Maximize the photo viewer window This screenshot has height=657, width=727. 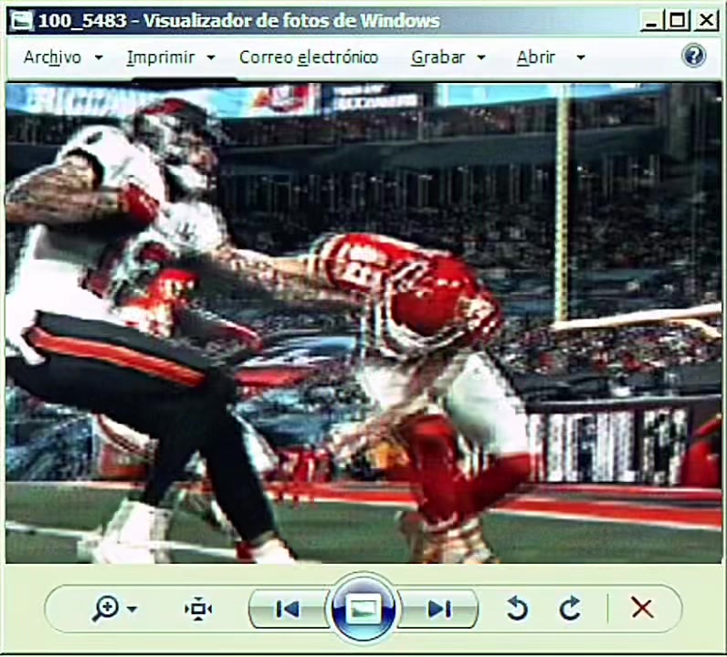(x=678, y=21)
